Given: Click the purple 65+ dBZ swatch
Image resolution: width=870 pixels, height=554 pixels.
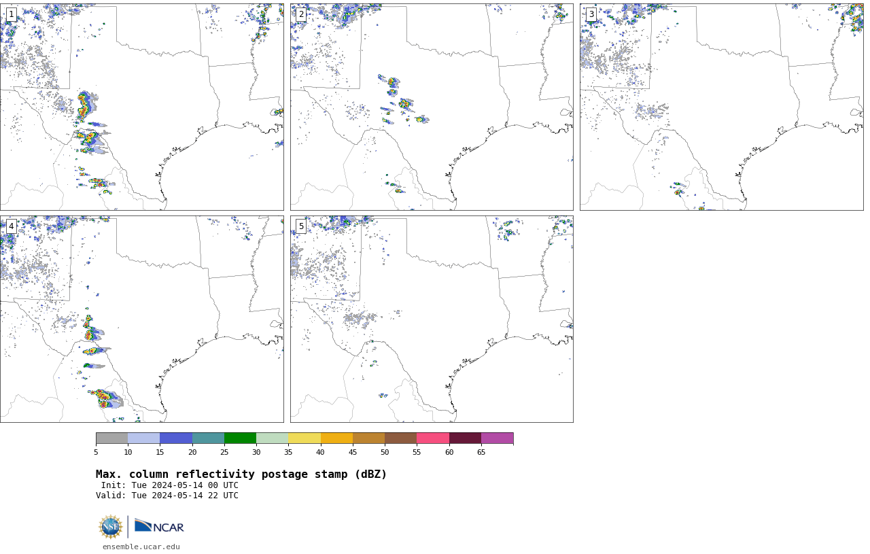Looking at the screenshot, I should pos(497,438).
